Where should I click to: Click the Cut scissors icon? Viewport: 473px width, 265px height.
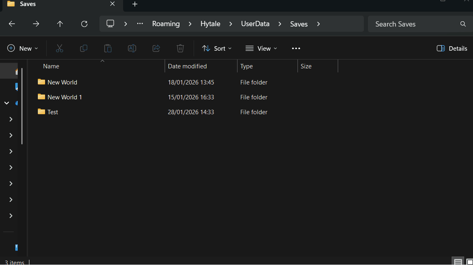coord(60,48)
